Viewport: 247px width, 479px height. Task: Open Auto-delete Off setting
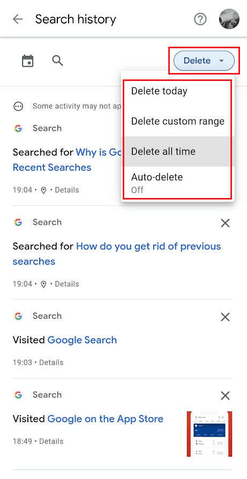(178, 183)
